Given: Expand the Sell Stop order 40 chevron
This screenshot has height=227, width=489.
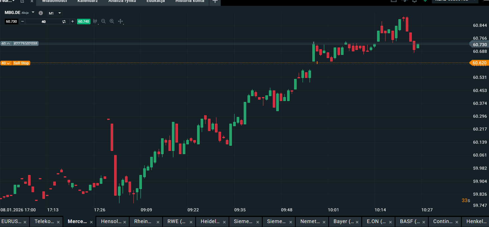Looking at the screenshot, I should coord(8,63).
